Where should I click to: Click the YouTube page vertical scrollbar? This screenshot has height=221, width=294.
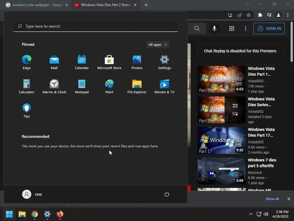tap(292, 42)
